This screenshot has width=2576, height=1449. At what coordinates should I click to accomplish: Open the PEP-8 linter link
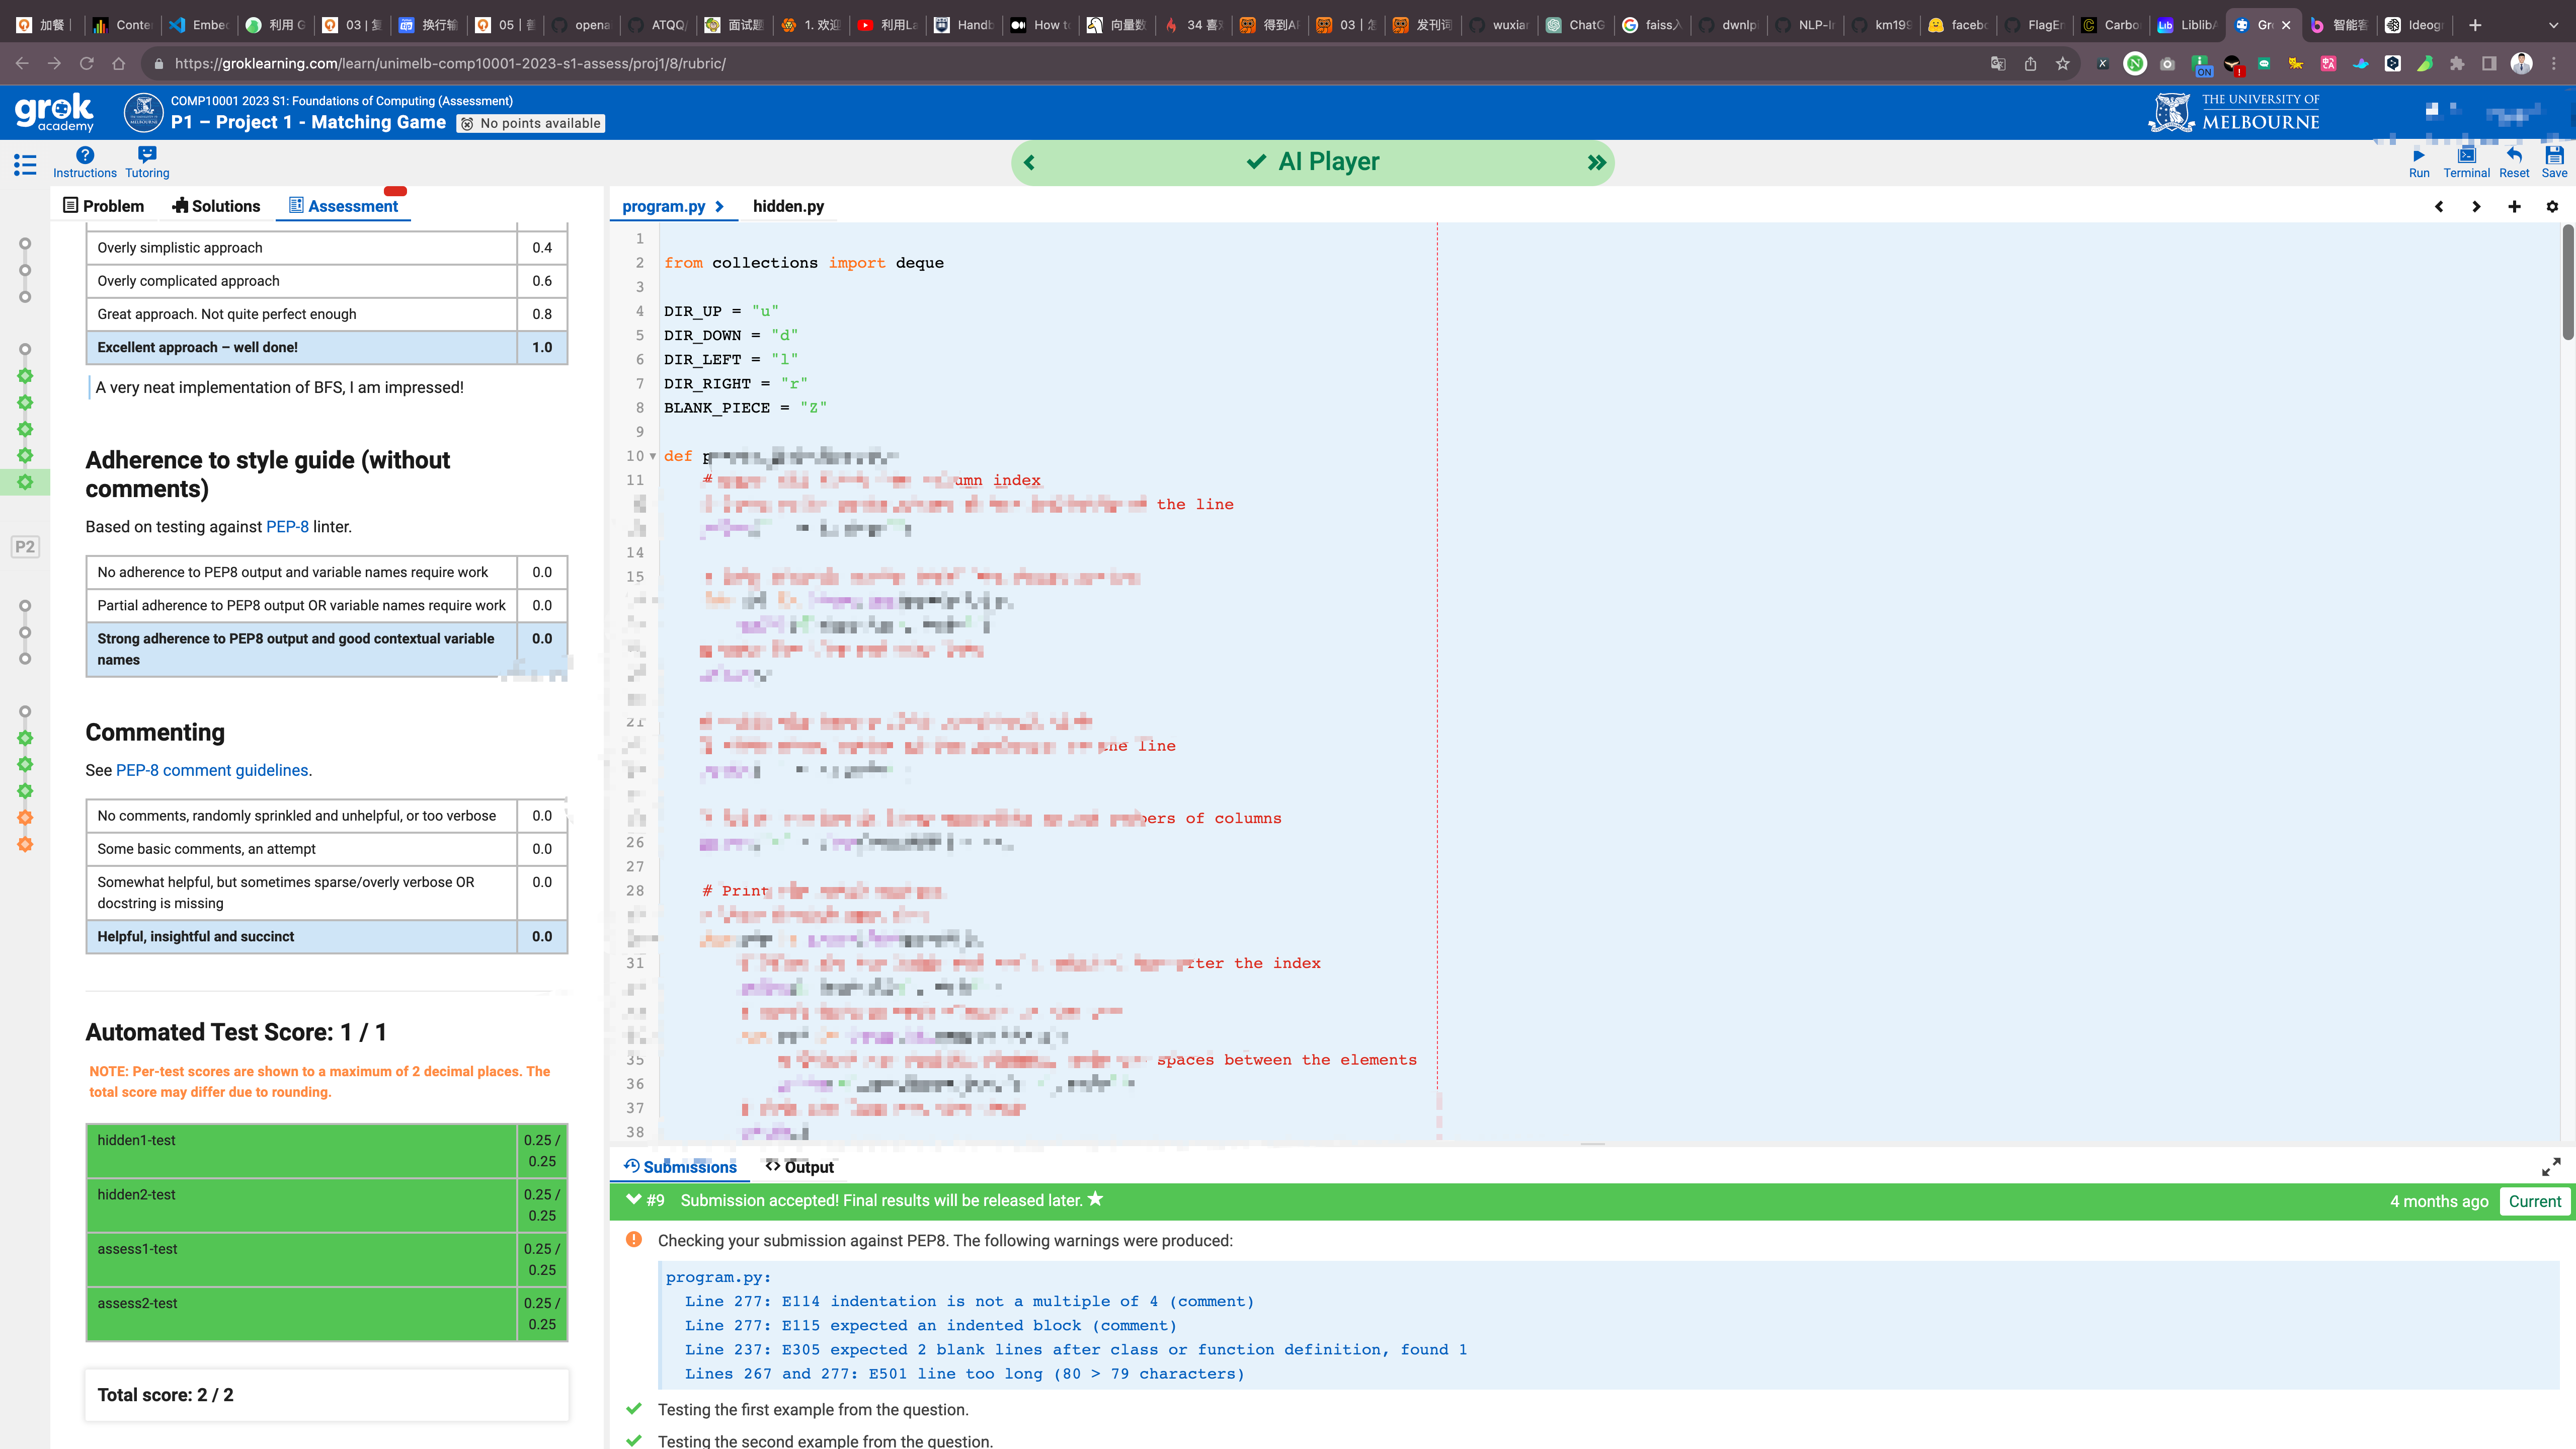287,527
